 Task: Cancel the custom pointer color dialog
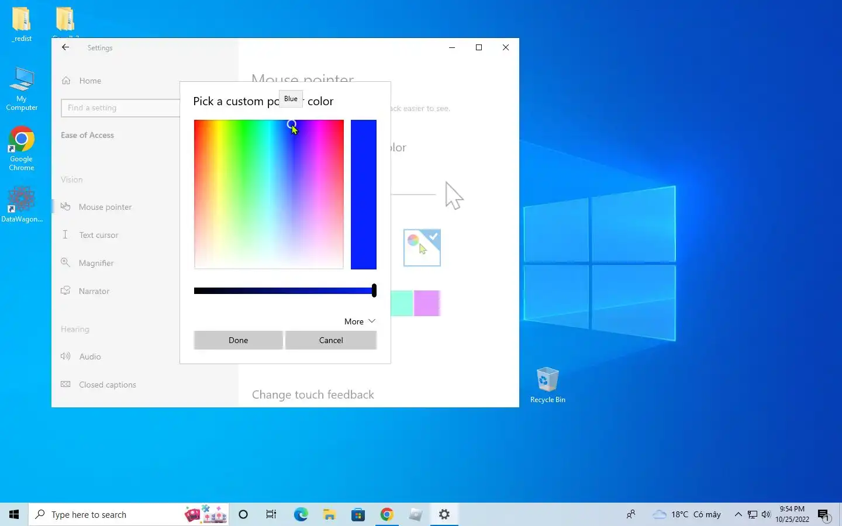coord(331,340)
